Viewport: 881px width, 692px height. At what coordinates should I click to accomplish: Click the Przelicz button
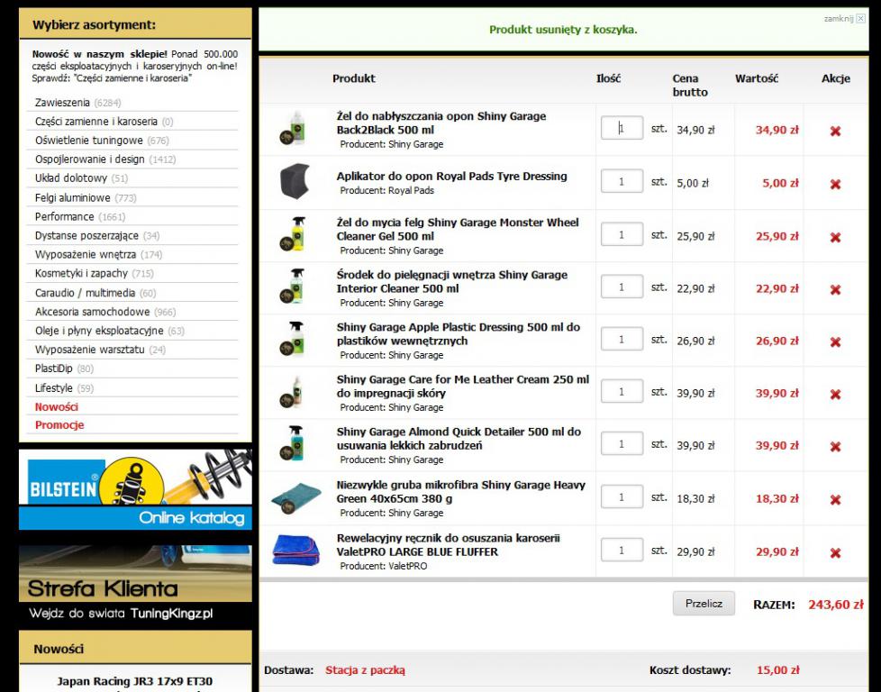coord(704,603)
